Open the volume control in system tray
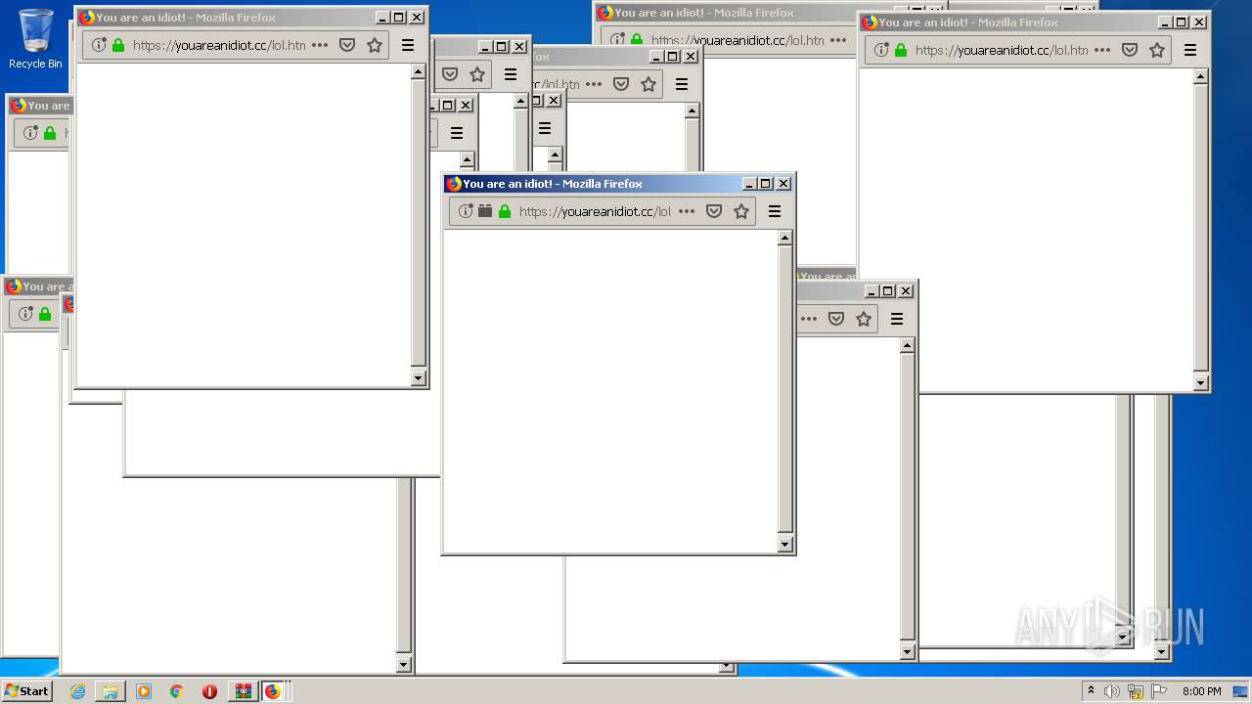The width and height of the screenshot is (1252, 704). tap(1112, 691)
